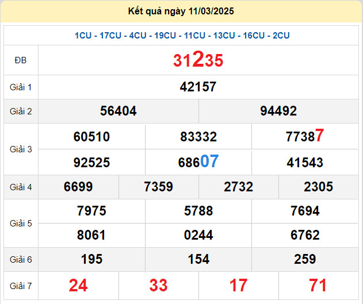Select fifth prize number 7694
The image size is (363, 304).
click(x=305, y=211)
